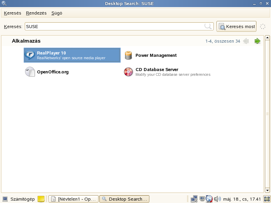The image size is (271, 203).
Task: Select the 'Power Management' result text
Action: pos(156,55)
